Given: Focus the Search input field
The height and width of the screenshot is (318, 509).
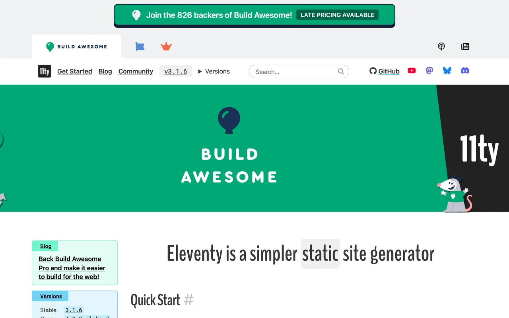Looking at the screenshot, I should click(299, 72).
